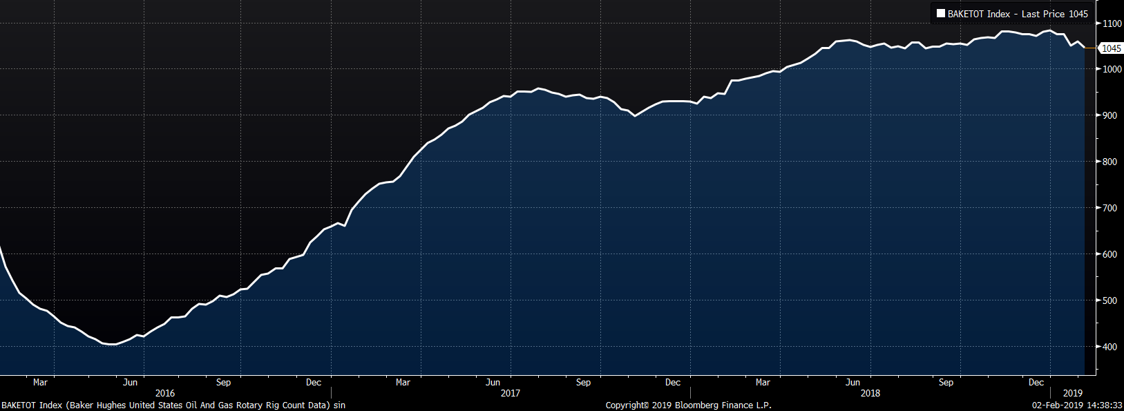Click the 500 y-axis tick label
This screenshot has height=411, width=1124.
pyautogui.click(x=1109, y=300)
